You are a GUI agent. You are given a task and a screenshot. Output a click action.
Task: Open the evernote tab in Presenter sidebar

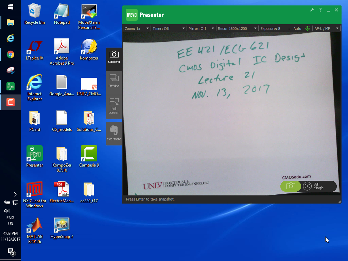tap(114, 133)
